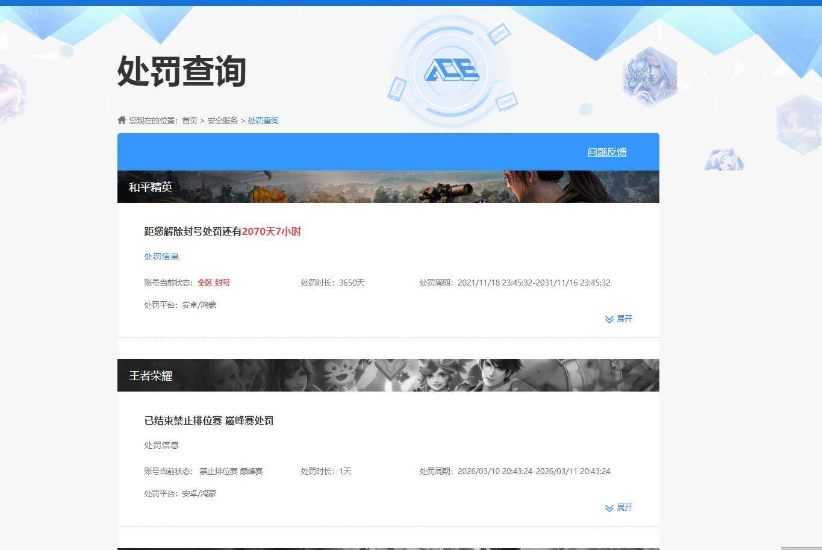822x550 pixels.
Task: Click the home icon in the breadcrumb bar
Action: click(x=120, y=119)
